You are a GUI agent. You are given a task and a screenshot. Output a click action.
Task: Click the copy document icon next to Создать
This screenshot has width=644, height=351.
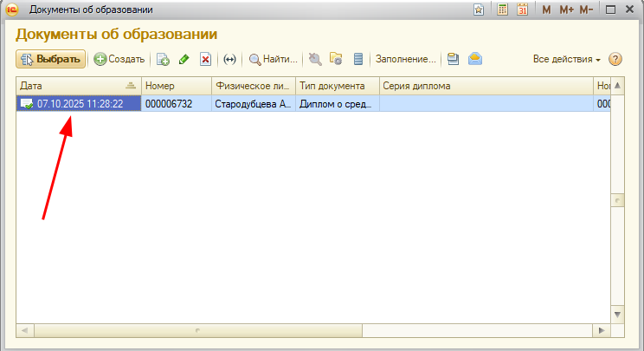pyautogui.click(x=162, y=59)
